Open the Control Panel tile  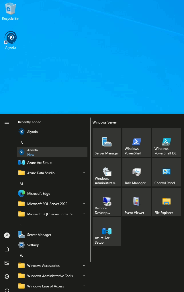(x=167, y=172)
